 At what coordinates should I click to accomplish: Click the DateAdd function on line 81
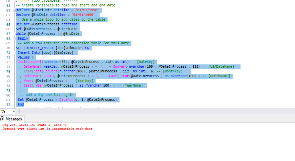[66, 100]
